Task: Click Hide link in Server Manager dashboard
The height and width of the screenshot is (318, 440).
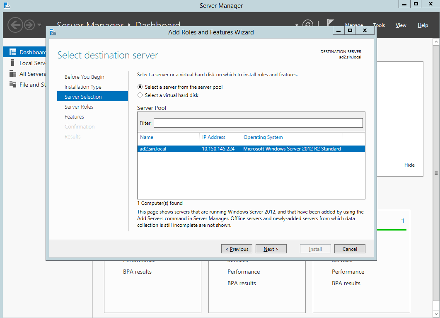Action: coord(409,165)
